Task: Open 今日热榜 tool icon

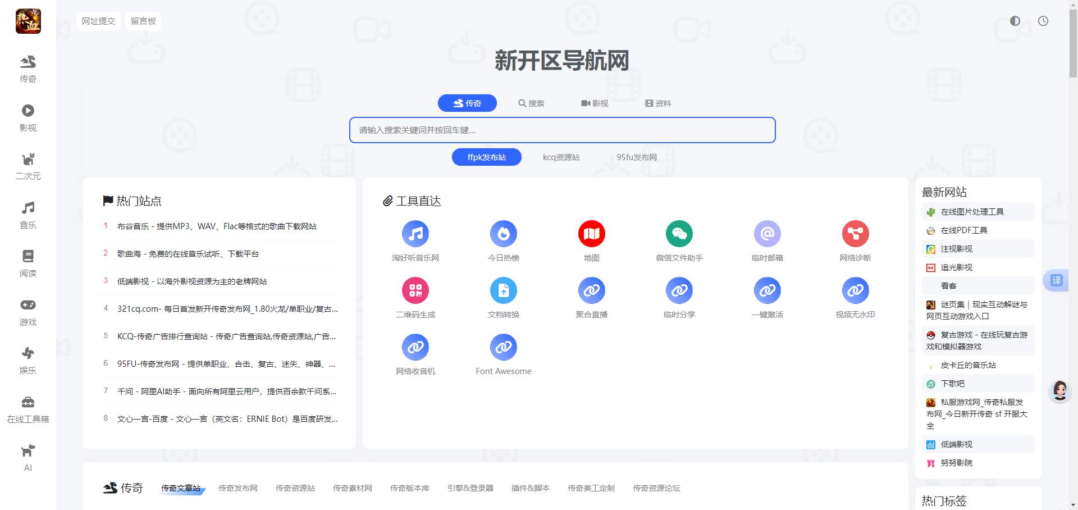Action: [x=504, y=234]
